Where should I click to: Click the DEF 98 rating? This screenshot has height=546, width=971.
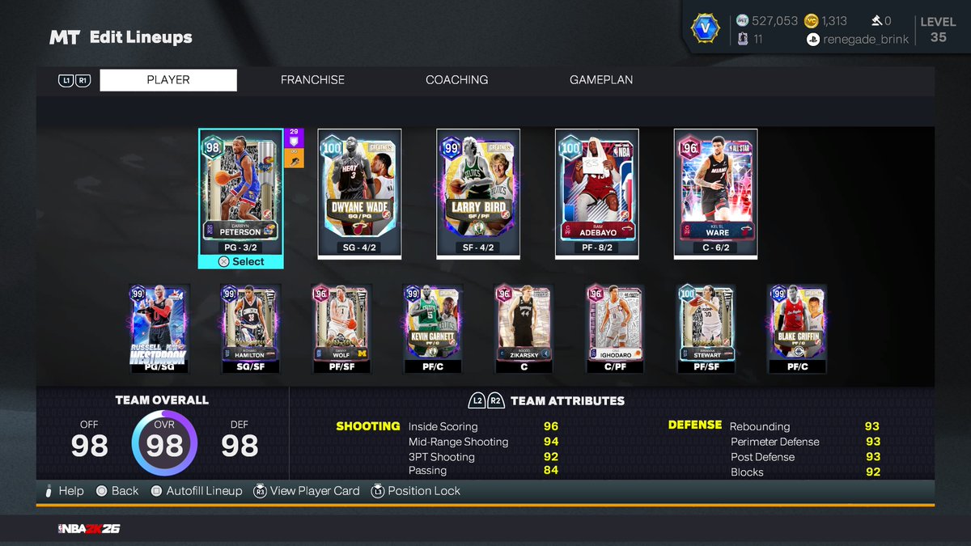(x=240, y=439)
